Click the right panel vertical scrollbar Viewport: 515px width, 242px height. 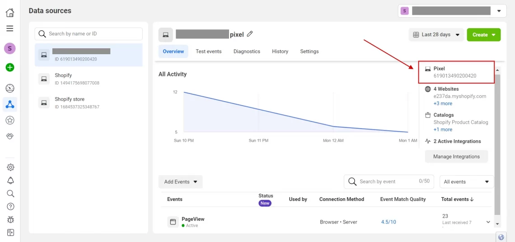(497, 144)
